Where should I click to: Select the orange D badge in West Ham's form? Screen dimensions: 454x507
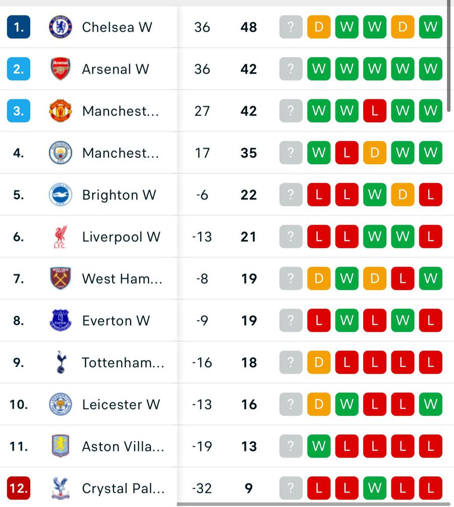pyautogui.click(x=319, y=278)
